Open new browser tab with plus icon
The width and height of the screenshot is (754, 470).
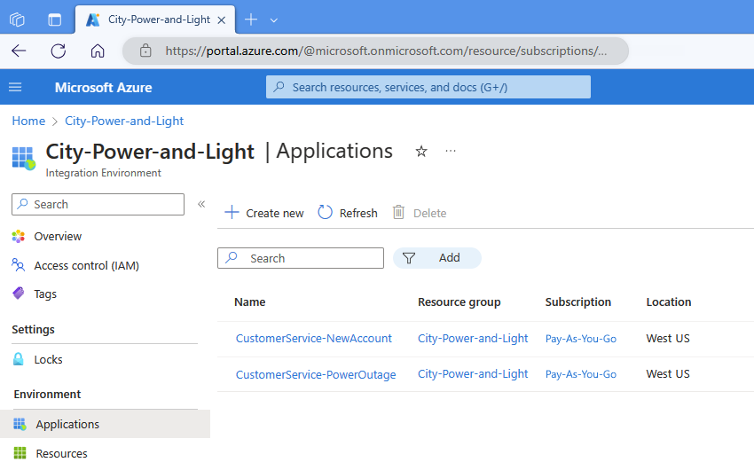251,20
